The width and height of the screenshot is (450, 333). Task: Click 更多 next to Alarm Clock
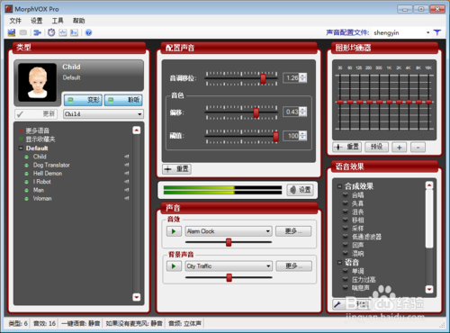tap(293, 231)
